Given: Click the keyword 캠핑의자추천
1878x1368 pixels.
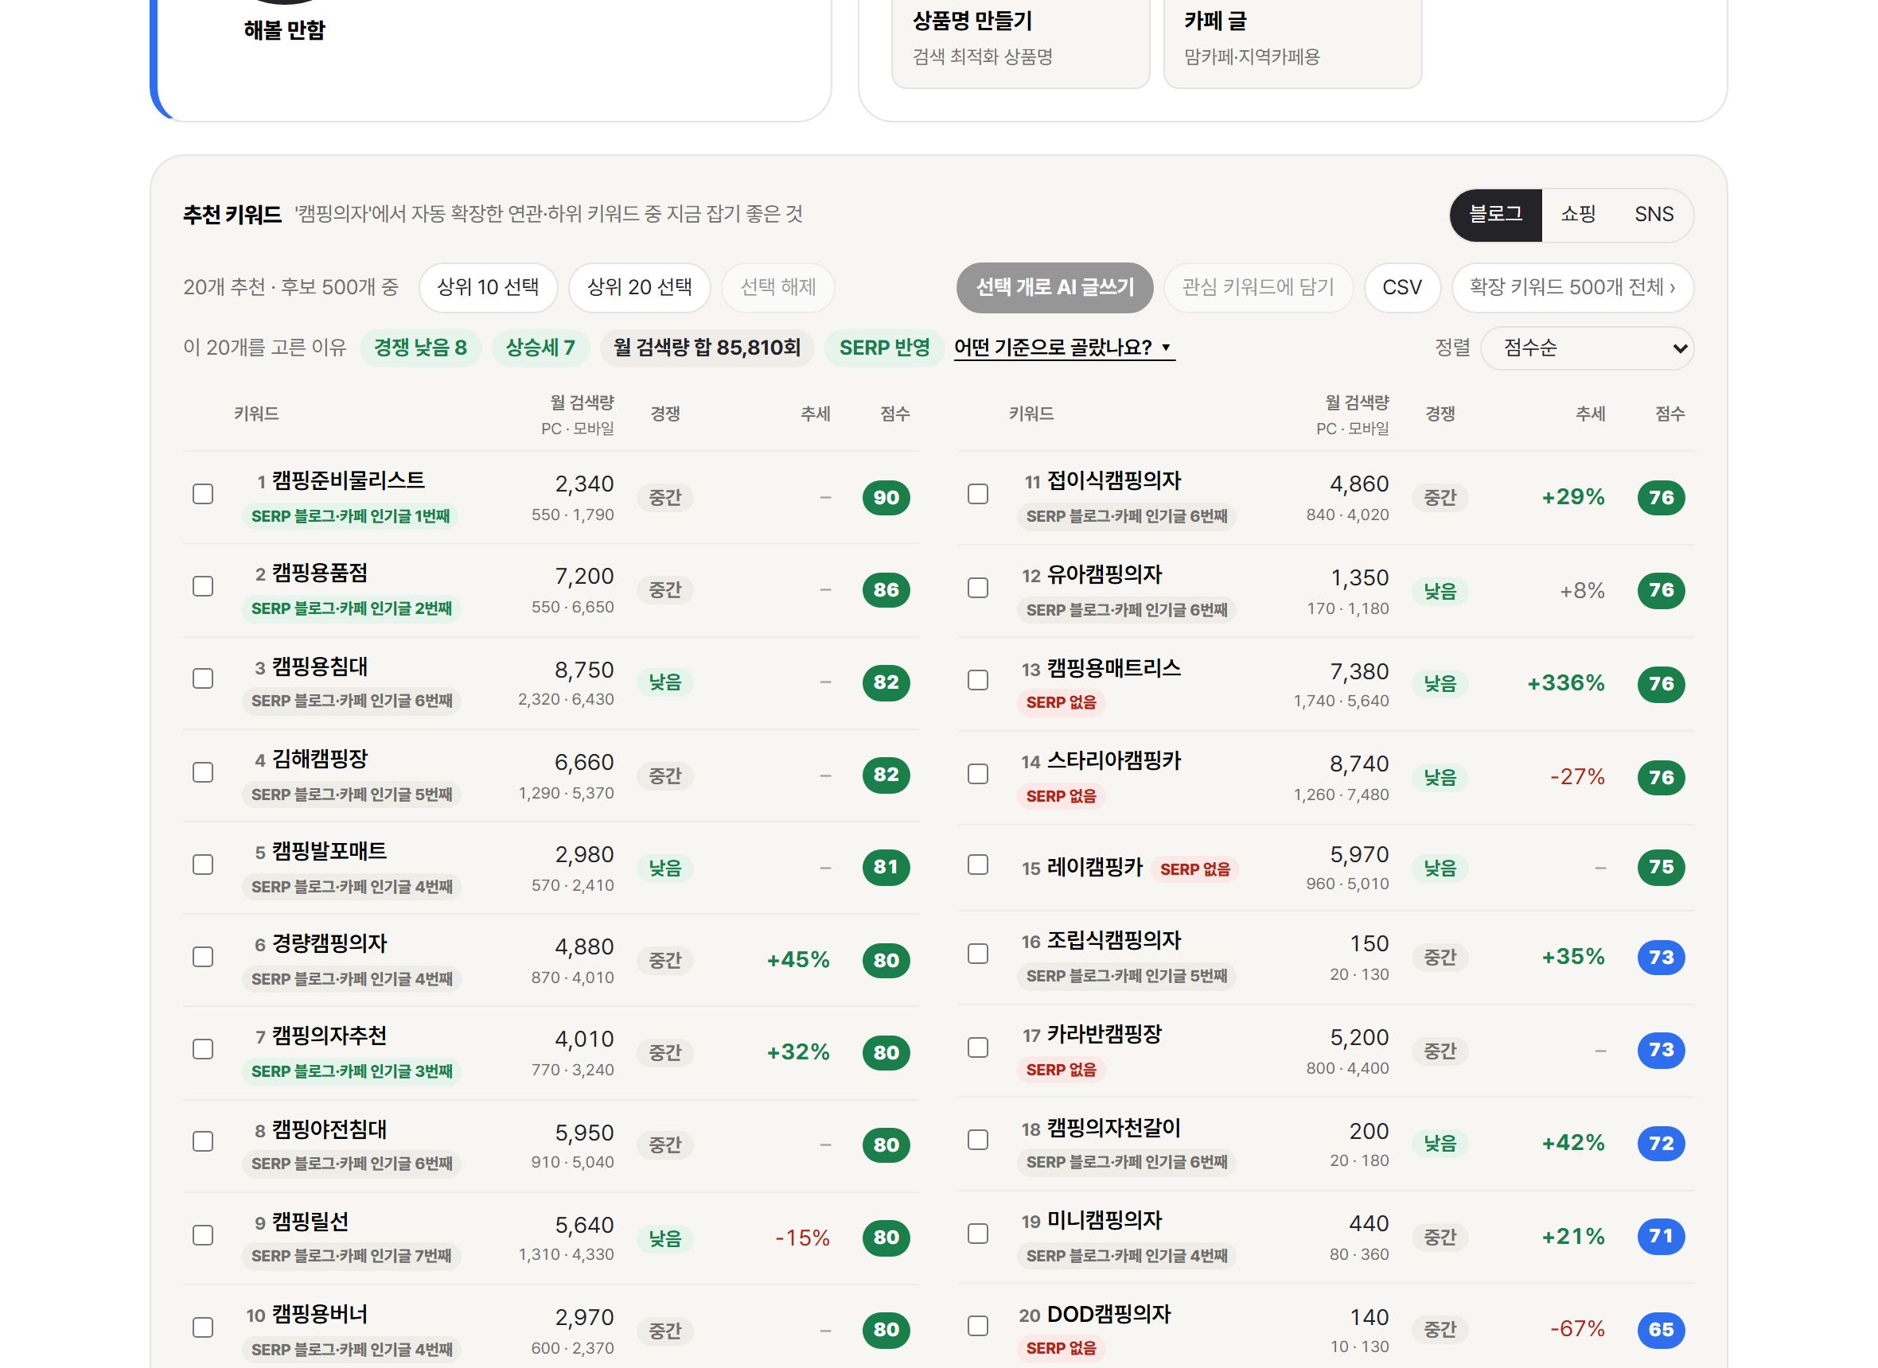Looking at the screenshot, I should 329,1036.
